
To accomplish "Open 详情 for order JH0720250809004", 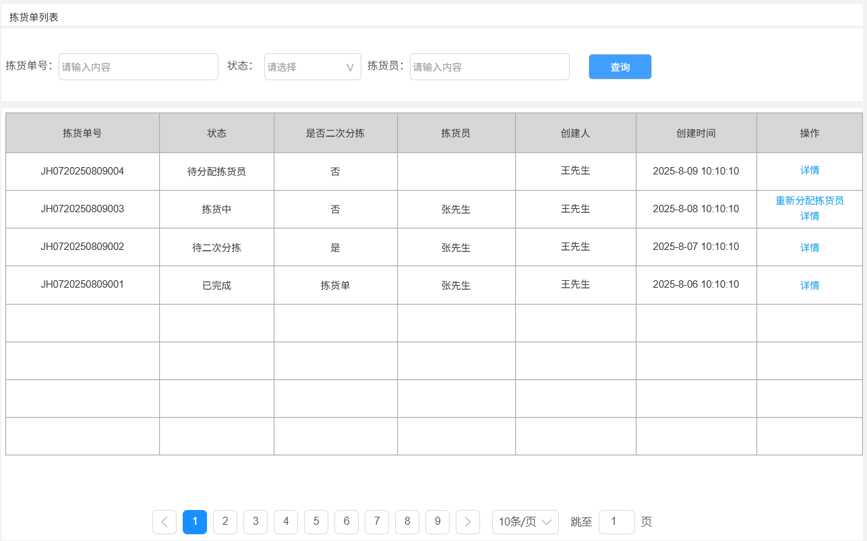I will (809, 170).
